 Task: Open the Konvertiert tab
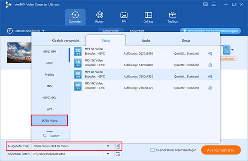coord(137,31)
